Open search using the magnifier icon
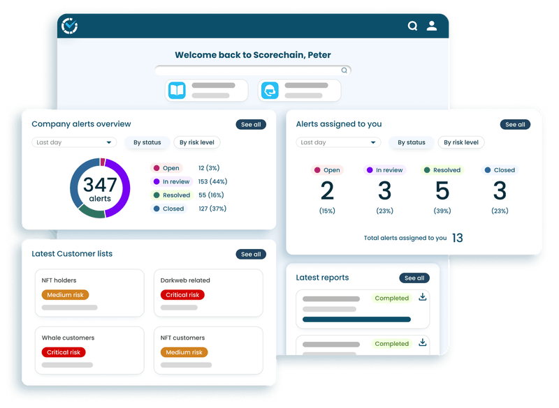The width and height of the screenshot is (559, 408). 412,25
